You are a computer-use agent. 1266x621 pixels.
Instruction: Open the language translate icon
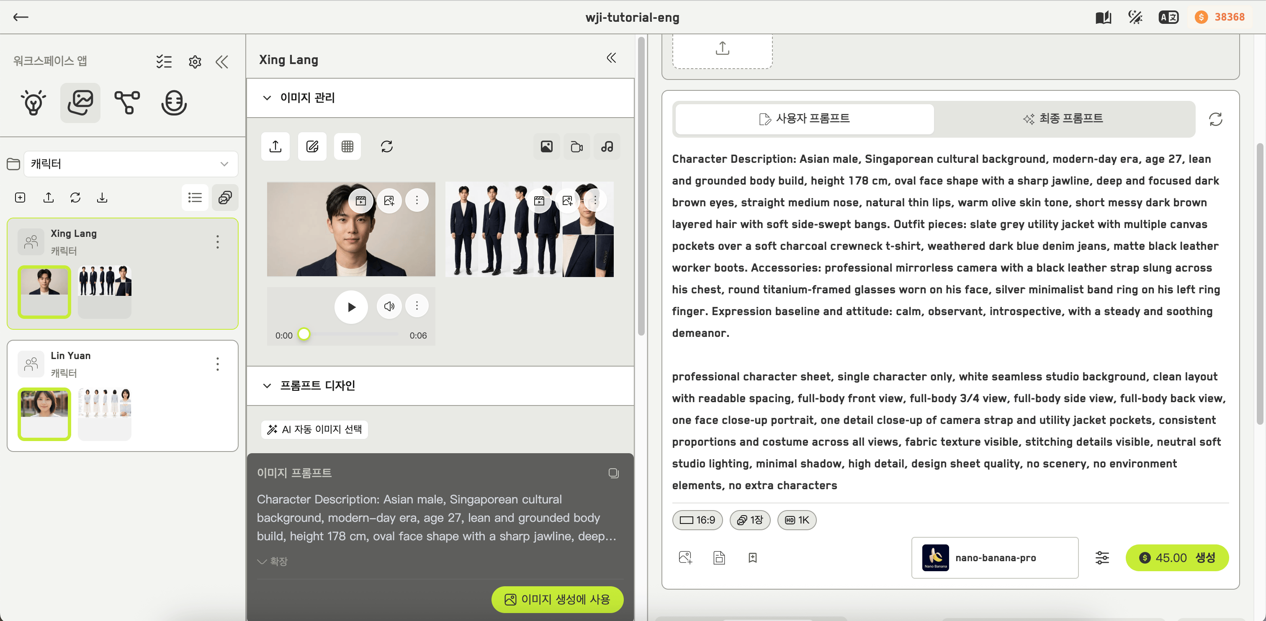1168,17
